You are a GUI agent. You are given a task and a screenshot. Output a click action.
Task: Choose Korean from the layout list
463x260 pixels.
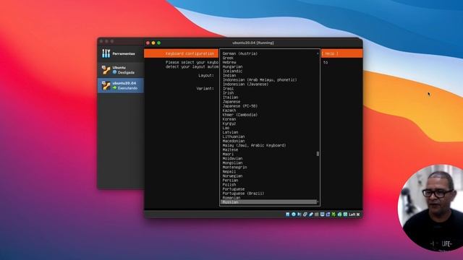coord(229,119)
